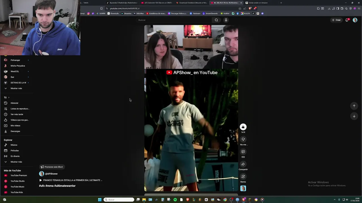Image resolution: width=362 pixels, height=203 pixels.
Task: Open DETRAS DE LA W channel
Action: [17, 83]
